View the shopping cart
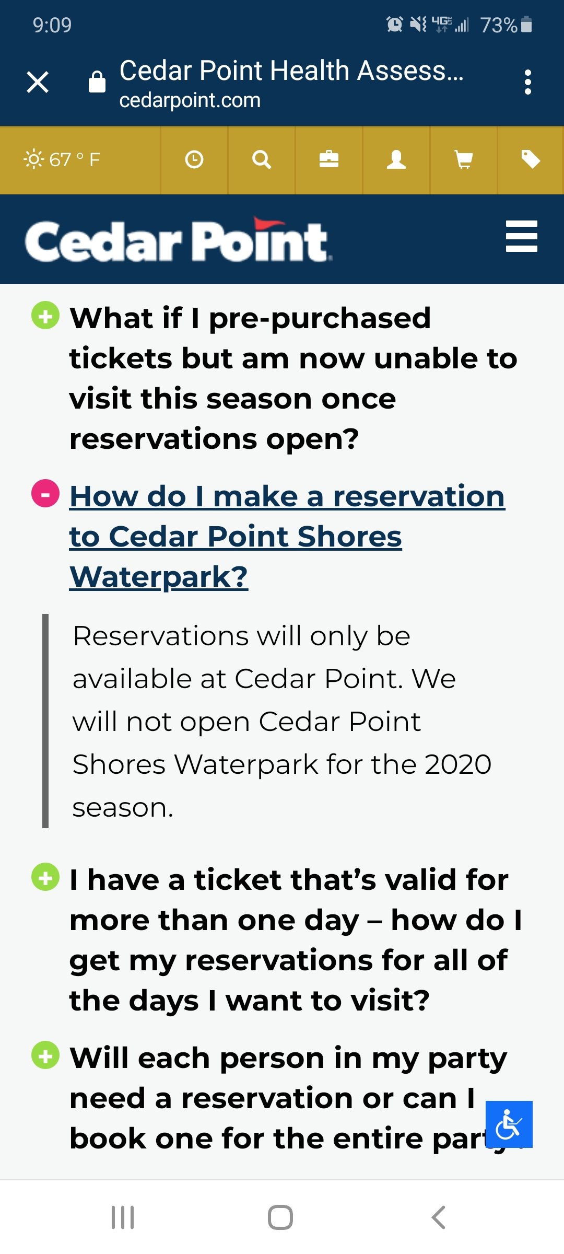Image resolution: width=564 pixels, height=1254 pixels. (x=464, y=159)
